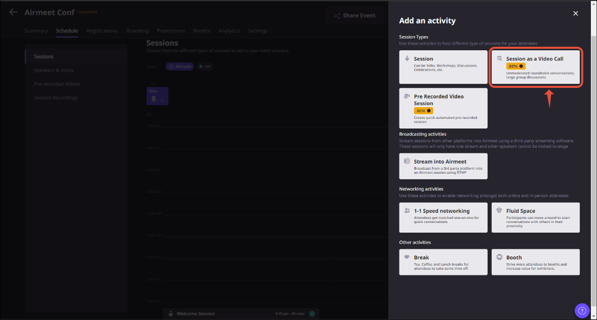The image size is (597, 320).
Task: Open the Welcome Session entry
Action: pyautogui.click(x=241, y=313)
